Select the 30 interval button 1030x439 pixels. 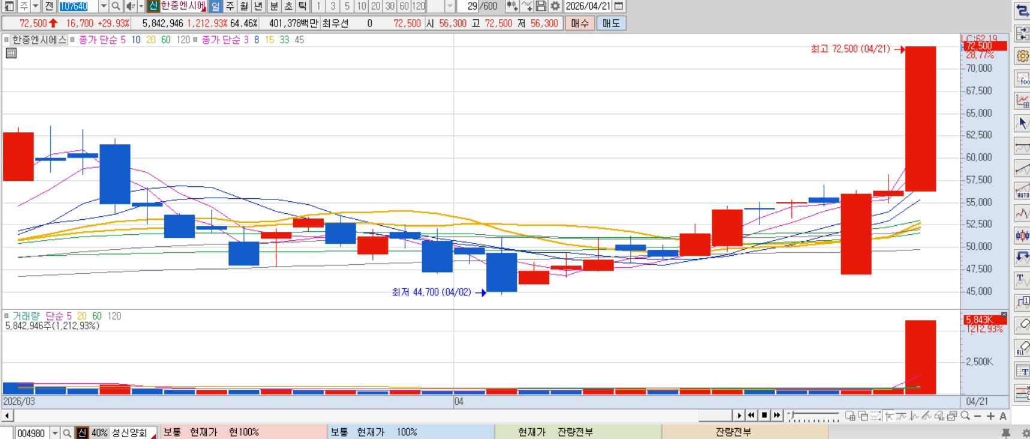[x=390, y=6]
